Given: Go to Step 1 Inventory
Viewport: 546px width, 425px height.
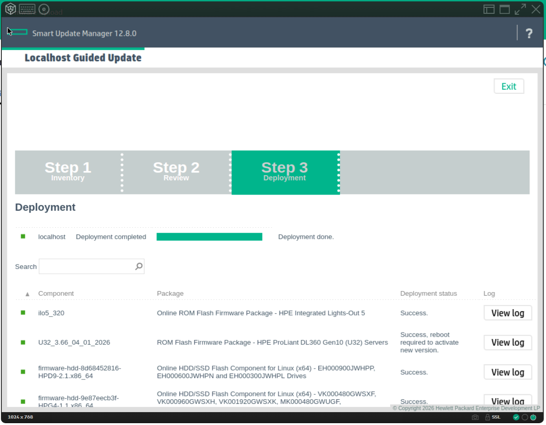Looking at the screenshot, I should pyautogui.click(x=68, y=172).
